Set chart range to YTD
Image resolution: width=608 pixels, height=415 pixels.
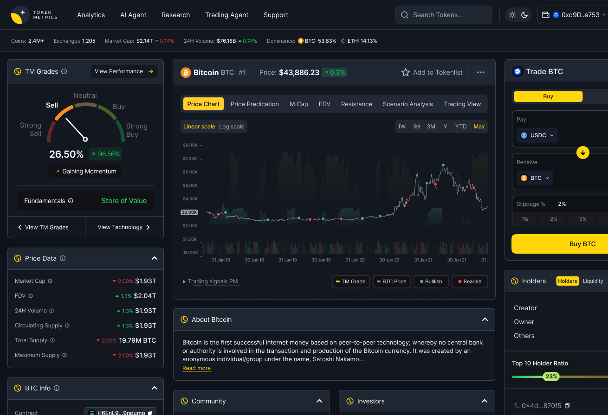461,127
